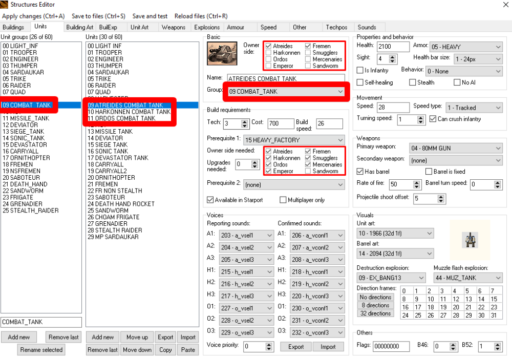Uncheck Can crush infantry
Image resolution: width=512 pixels, height=358 pixels.
tap(433, 119)
